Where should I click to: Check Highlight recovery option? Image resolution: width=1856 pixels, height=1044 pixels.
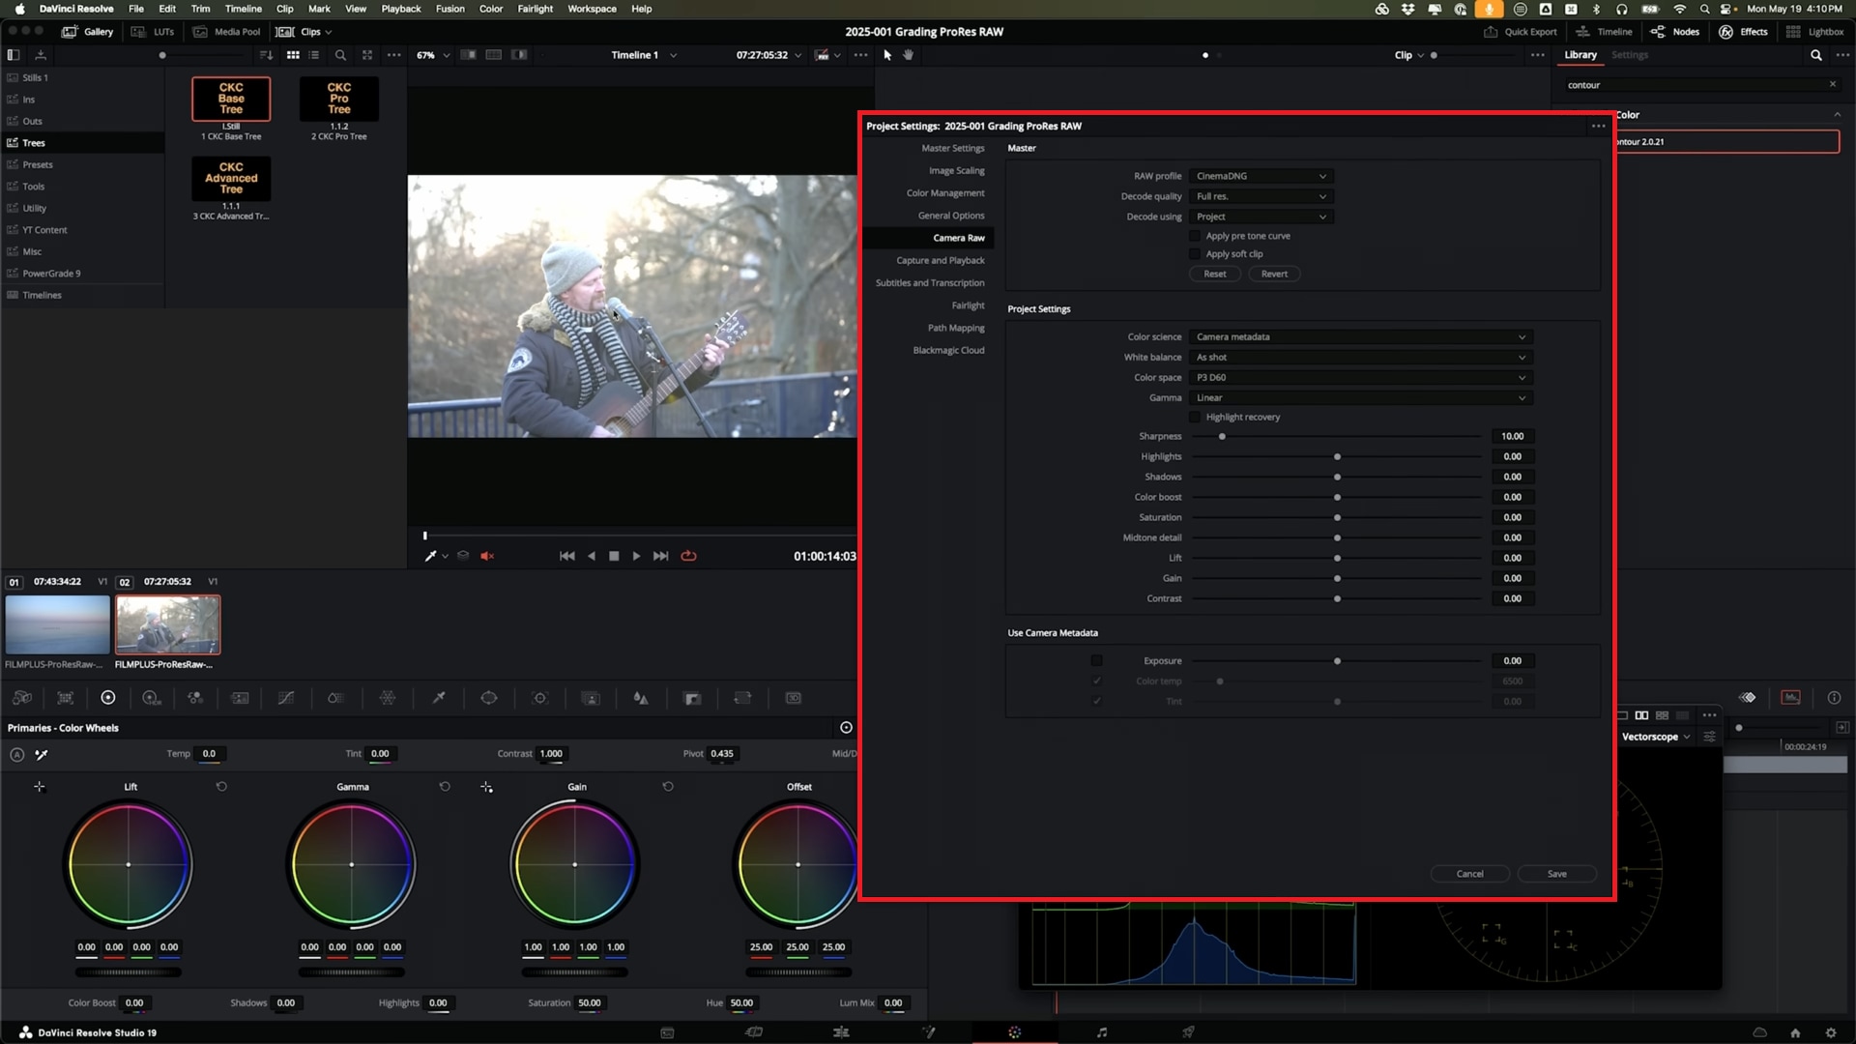tap(1195, 418)
